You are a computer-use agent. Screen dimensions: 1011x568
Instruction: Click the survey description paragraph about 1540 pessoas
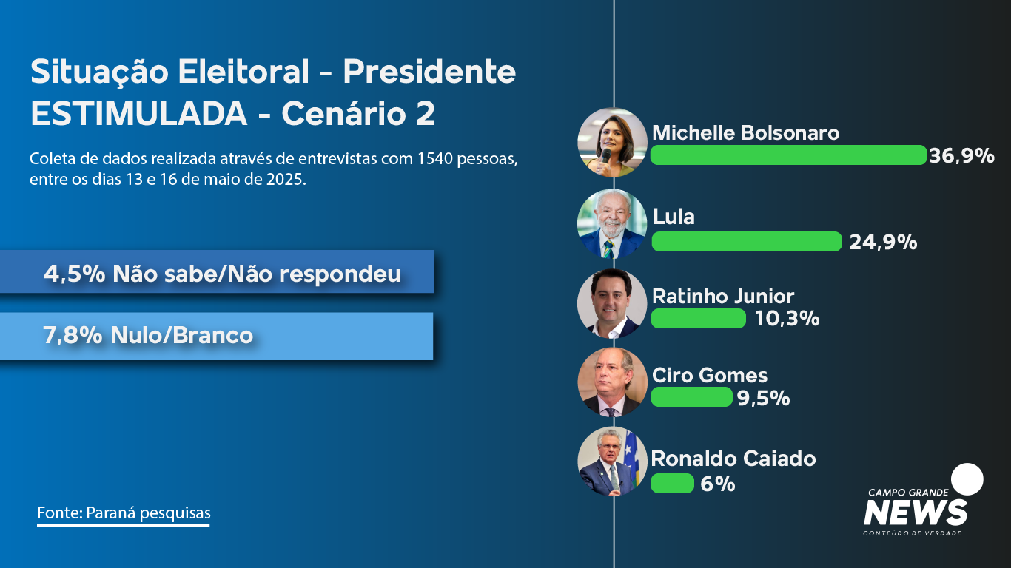point(273,169)
